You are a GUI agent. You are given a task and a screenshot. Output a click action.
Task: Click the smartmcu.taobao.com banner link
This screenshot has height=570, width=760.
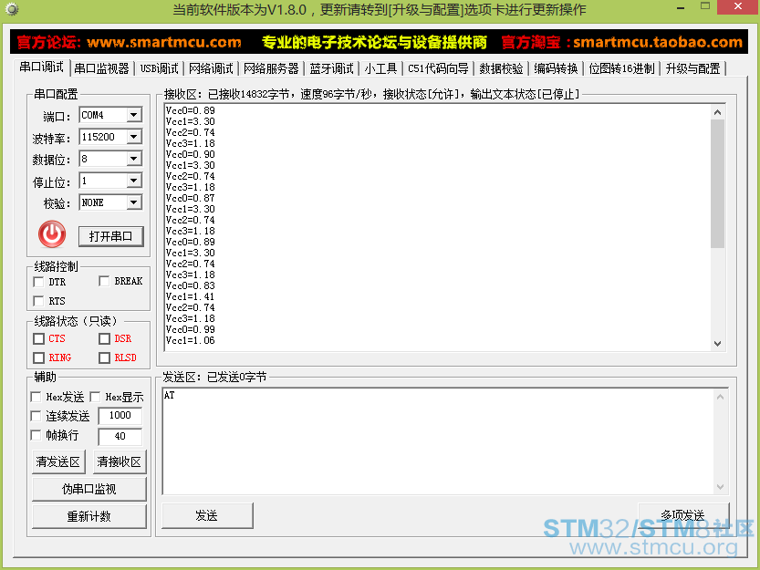(658, 42)
